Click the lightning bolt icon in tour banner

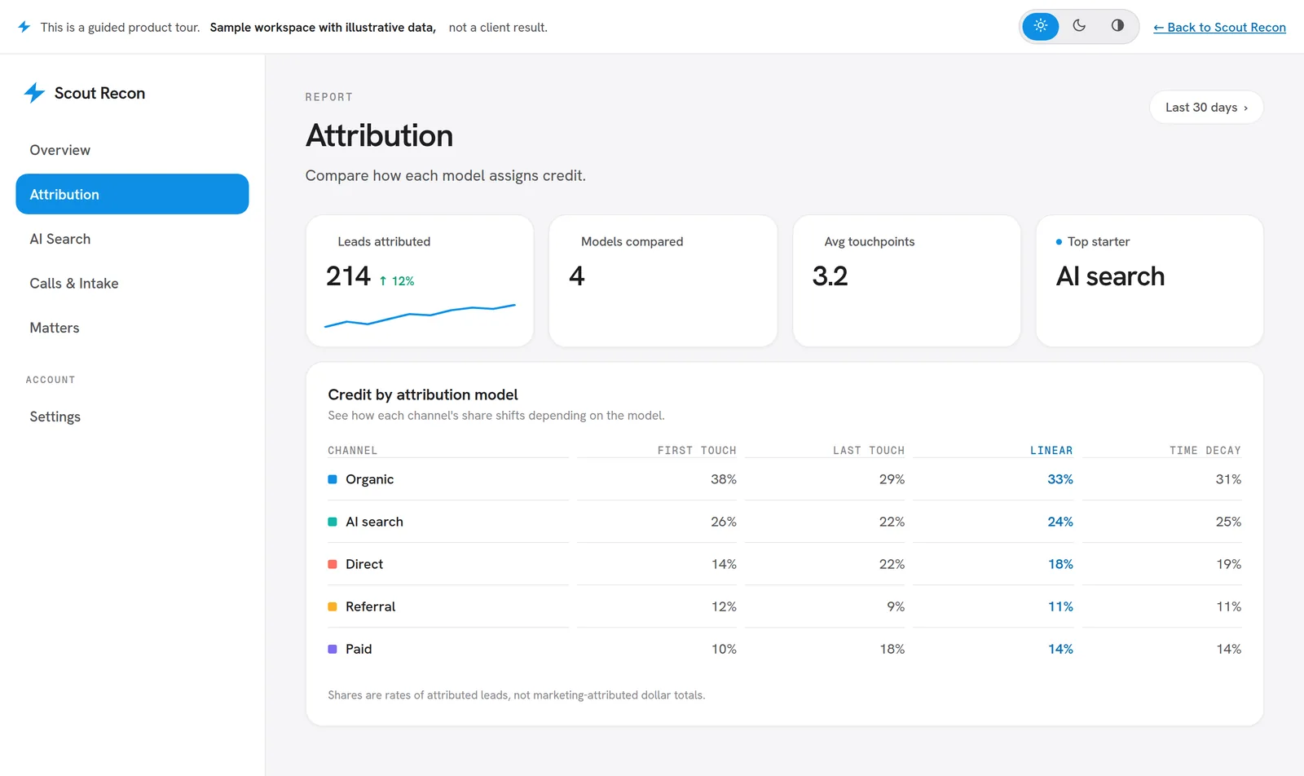(x=24, y=27)
